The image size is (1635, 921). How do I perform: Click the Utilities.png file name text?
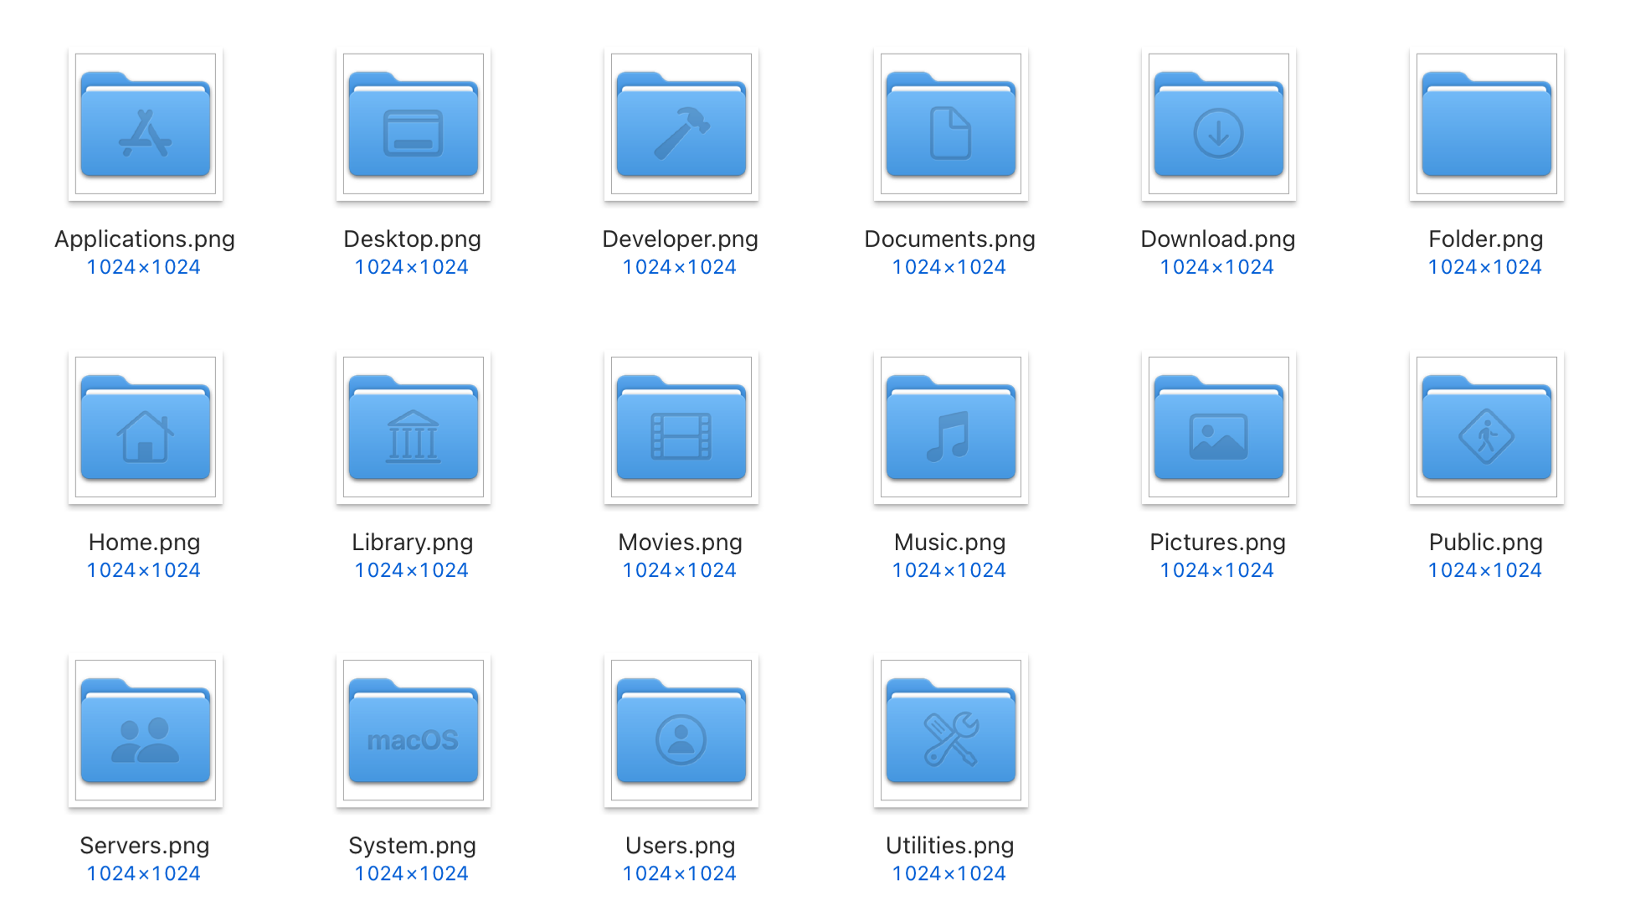coord(950,846)
